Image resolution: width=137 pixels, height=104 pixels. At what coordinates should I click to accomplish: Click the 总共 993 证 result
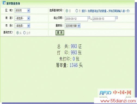pos(69,46)
